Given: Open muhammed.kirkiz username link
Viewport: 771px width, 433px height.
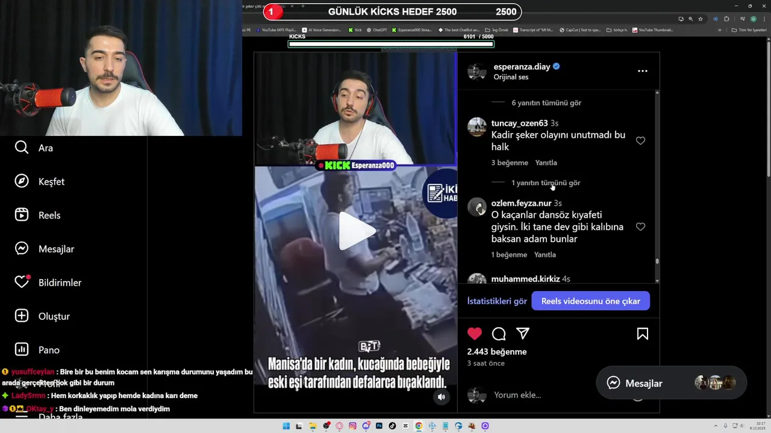Looking at the screenshot, I should tap(525, 279).
